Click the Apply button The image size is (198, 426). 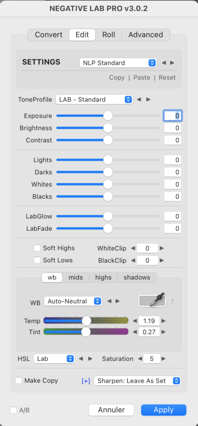tap(163, 410)
